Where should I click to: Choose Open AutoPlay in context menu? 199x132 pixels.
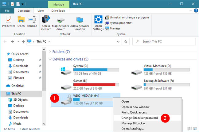(x=147, y=129)
